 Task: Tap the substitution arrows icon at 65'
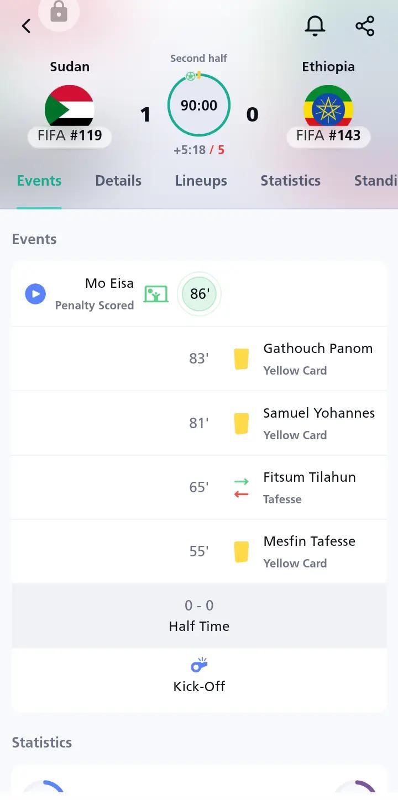click(241, 487)
